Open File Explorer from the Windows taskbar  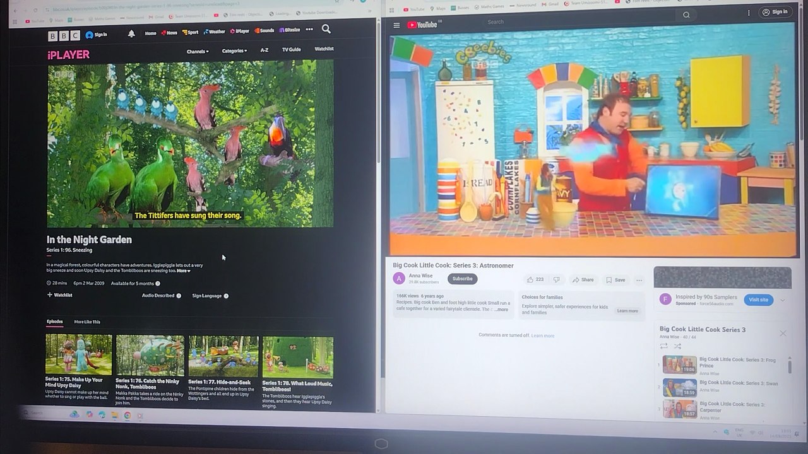(114, 415)
